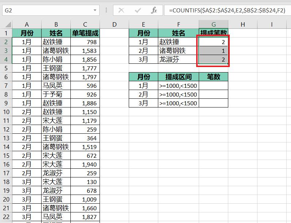Click the Cancel (X) formula bar icon
Image resolution: width=291 pixels, height=223 pixels.
[x=121, y=10]
